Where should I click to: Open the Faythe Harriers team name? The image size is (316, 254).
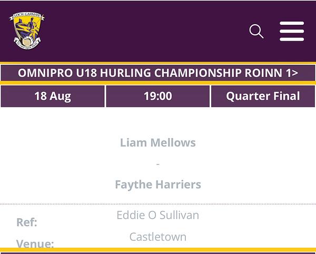[x=158, y=185]
